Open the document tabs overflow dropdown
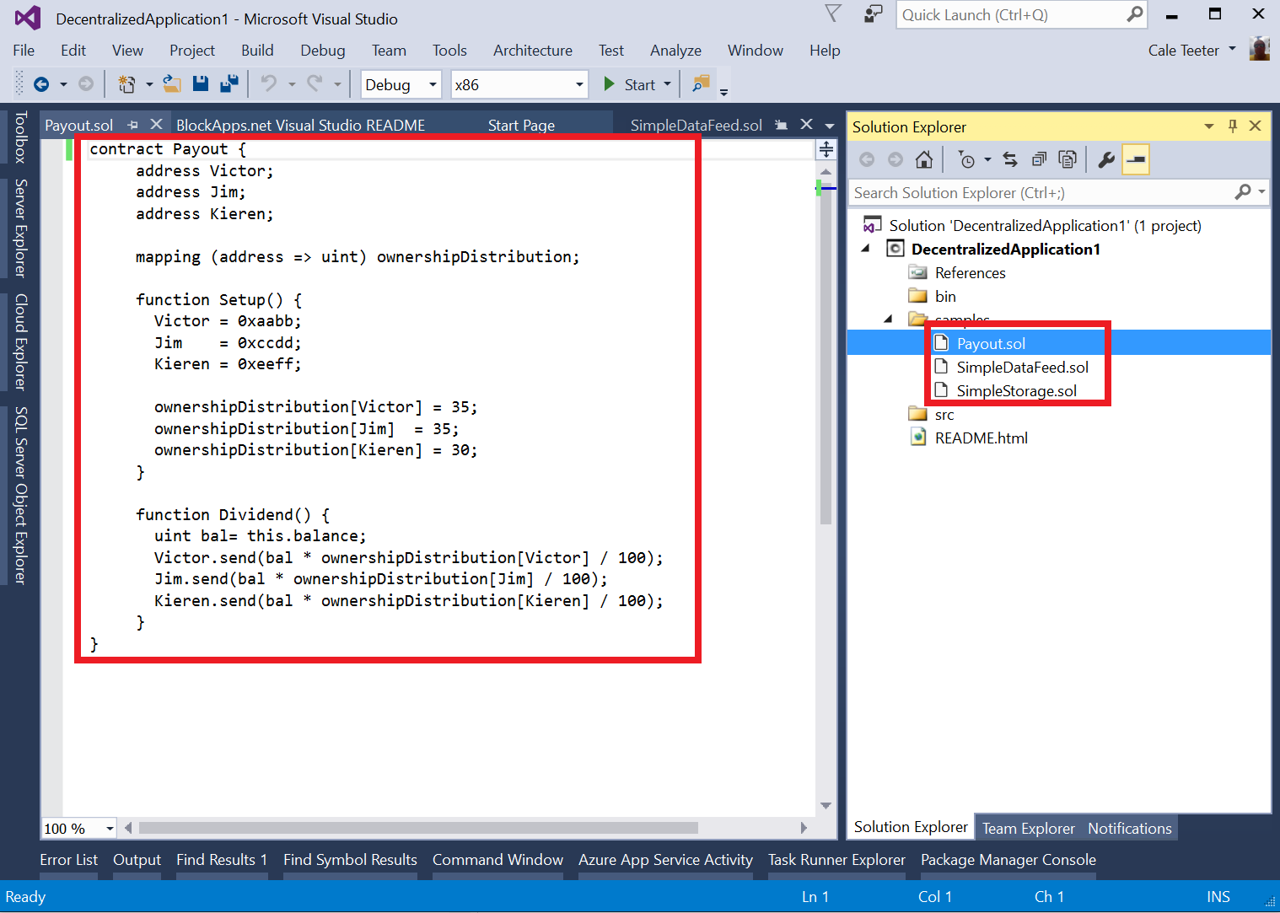This screenshot has height=913, width=1280. 830,126
